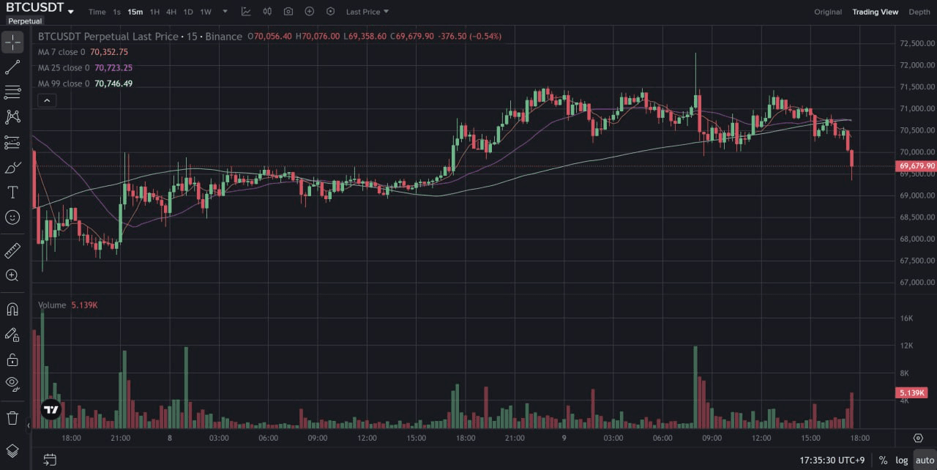The image size is (937, 470).
Task: Open the emoji stickers tool
Action: point(12,217)
